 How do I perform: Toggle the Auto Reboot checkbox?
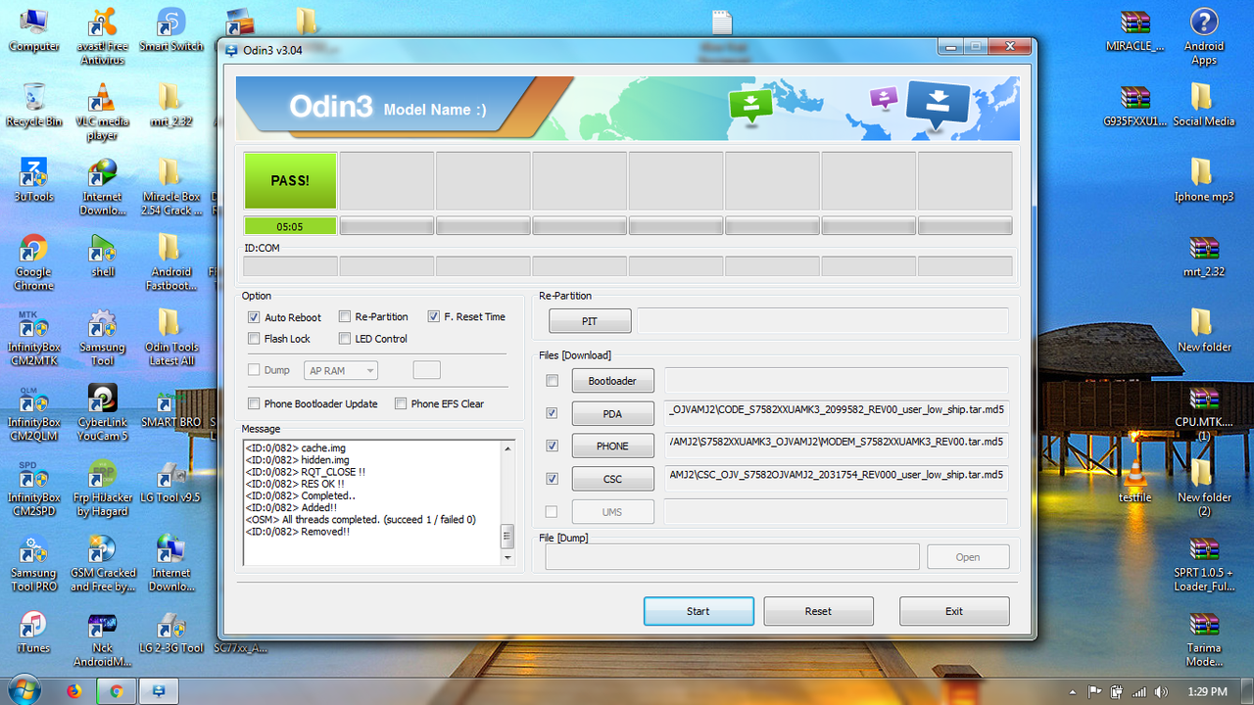point(254,317)
